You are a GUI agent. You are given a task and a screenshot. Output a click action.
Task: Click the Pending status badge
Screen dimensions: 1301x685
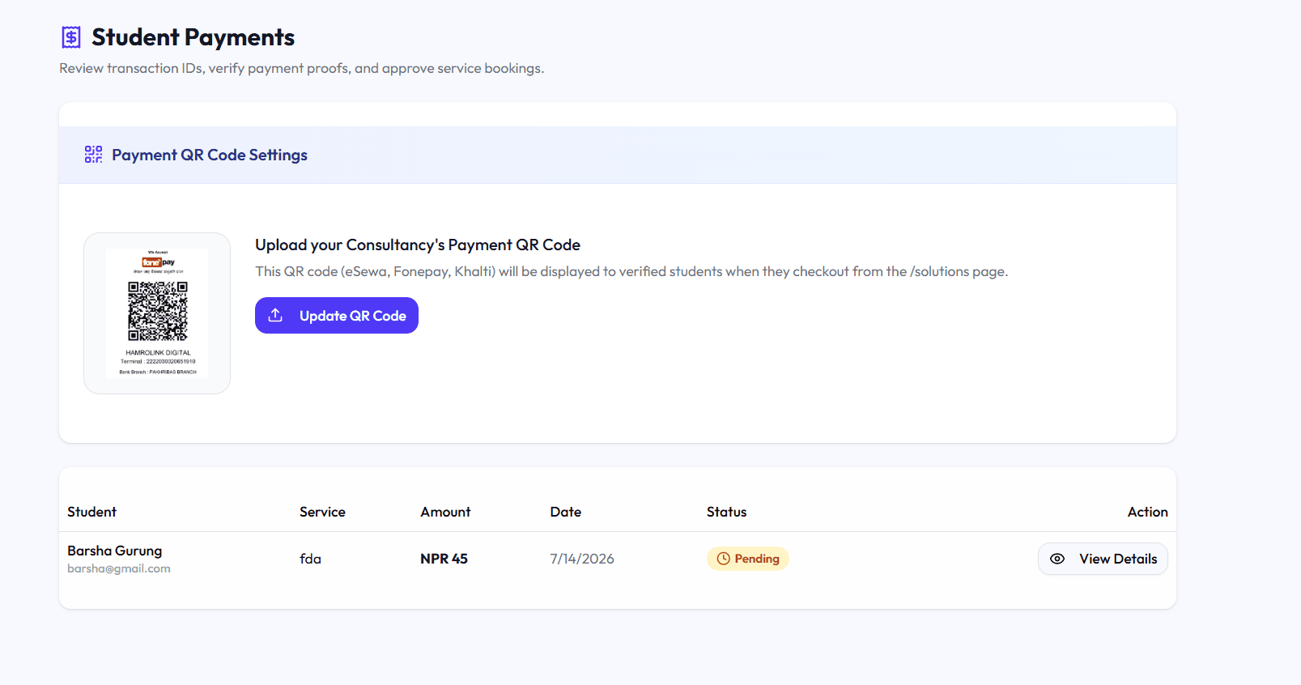coord(748,559)
